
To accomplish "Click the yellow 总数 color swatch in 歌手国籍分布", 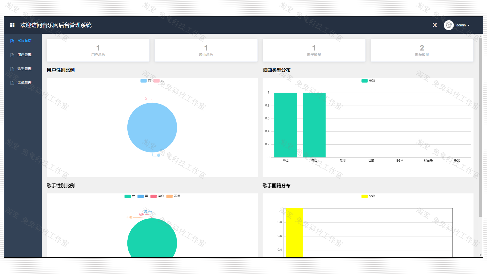I will pos(364,196).
